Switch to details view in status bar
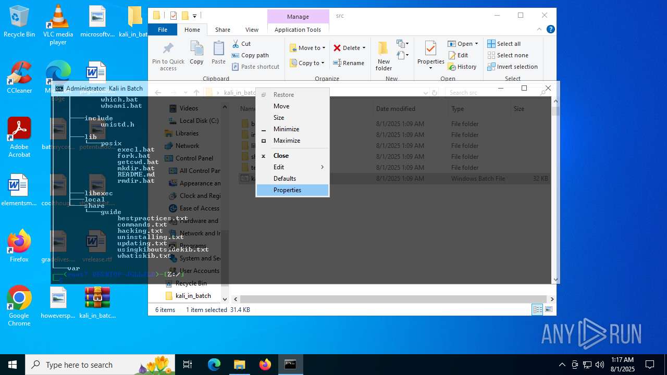667x375 pixels. (537, 309)
